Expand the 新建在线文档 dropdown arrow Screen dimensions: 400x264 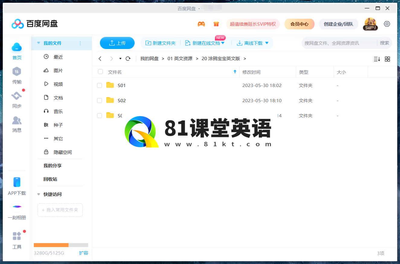pyautogui.click(x=223, y=43)
